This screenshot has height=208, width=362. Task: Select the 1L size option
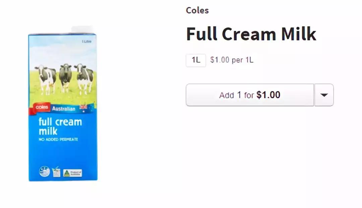point(196,60)
